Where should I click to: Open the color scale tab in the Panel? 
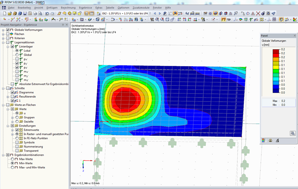(x=263, y=140)
